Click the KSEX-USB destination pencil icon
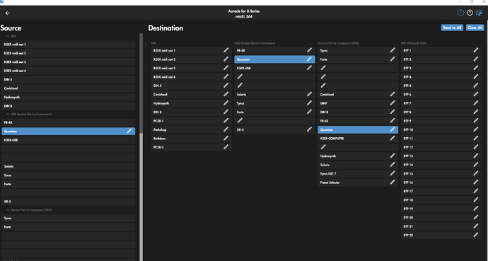Viewport: 488px width, 261px height. 309,68
